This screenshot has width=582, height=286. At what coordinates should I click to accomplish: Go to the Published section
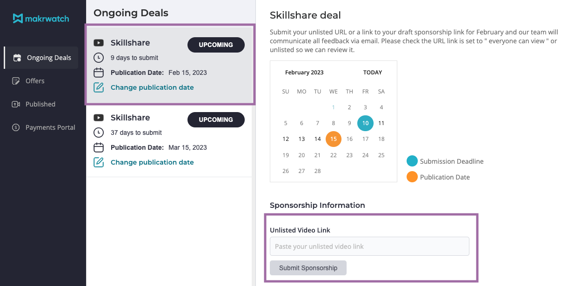coord(40,104)
